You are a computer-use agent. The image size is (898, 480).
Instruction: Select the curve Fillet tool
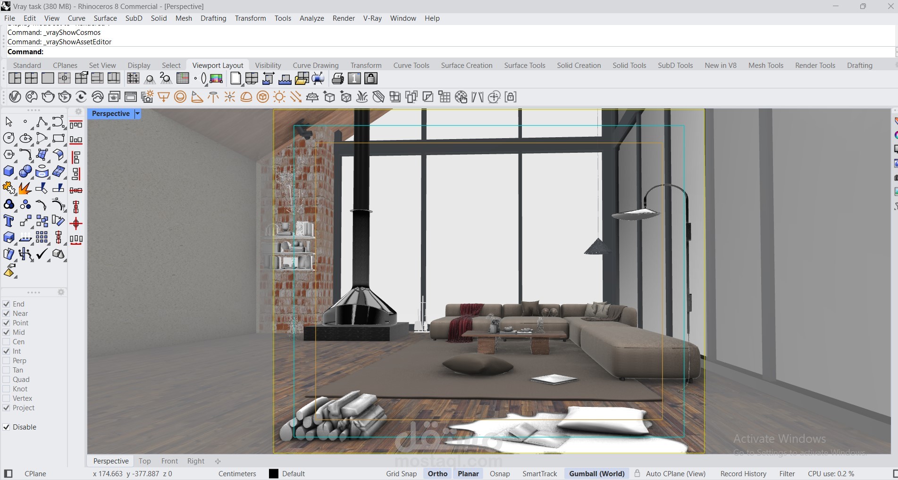(25, 155)
